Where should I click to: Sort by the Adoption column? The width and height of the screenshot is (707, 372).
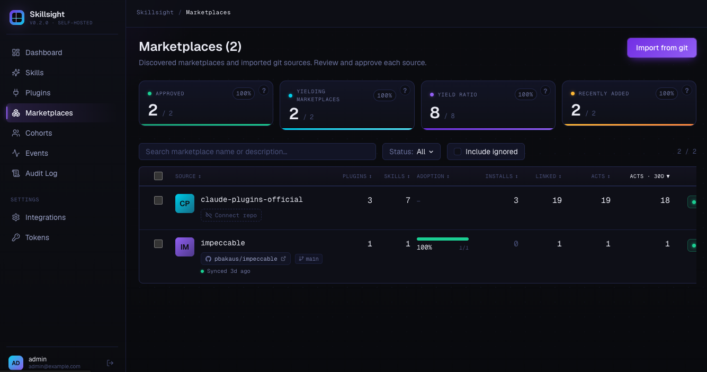pyautogui.click(x=433, y=176)
